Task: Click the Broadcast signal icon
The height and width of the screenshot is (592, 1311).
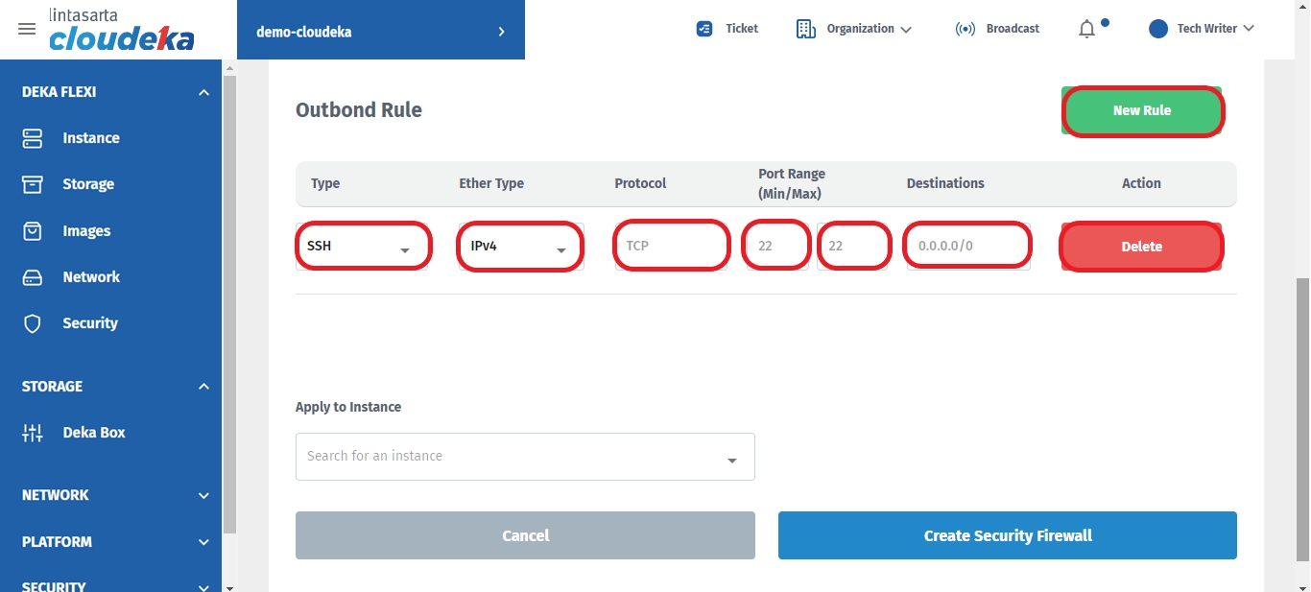Action: tap(965, 29)
